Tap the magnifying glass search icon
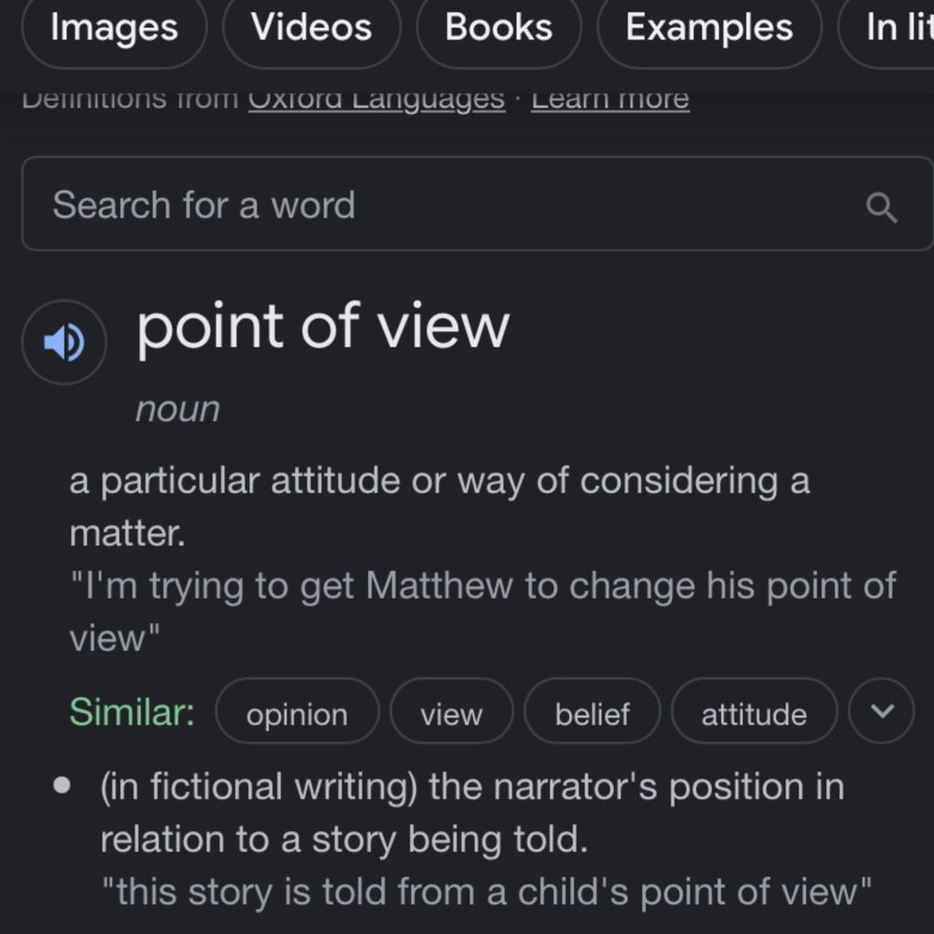The image size is (934, 934). 881,206
